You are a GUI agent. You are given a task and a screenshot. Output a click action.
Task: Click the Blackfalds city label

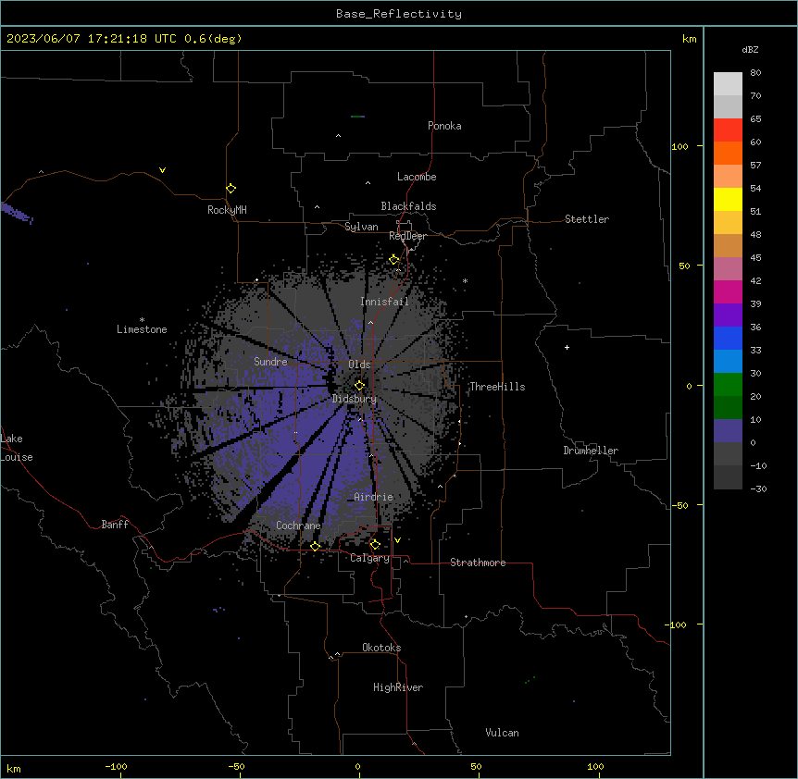(x=408, y=206)
